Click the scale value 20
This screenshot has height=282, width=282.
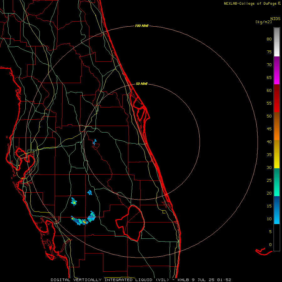pyautogui.click(x=269, y=193)
